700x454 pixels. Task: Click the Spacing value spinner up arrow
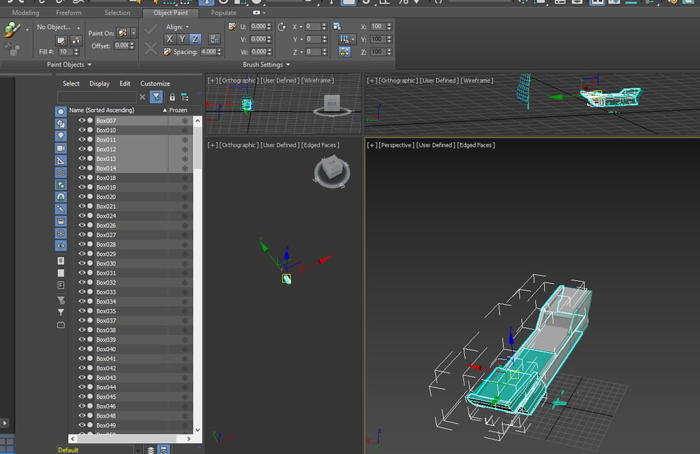pos(220,50)
